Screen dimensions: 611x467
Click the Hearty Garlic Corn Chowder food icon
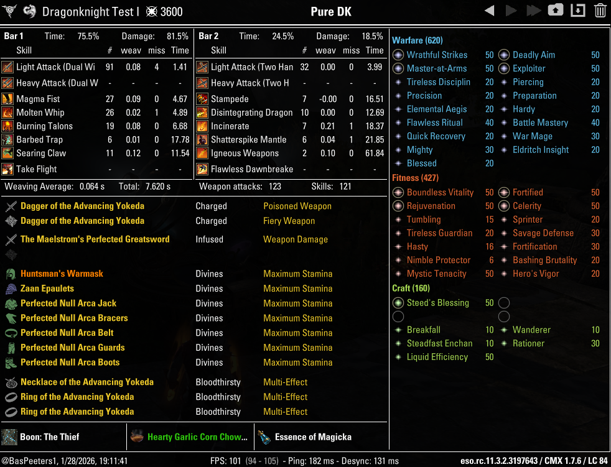coord(137,437)
